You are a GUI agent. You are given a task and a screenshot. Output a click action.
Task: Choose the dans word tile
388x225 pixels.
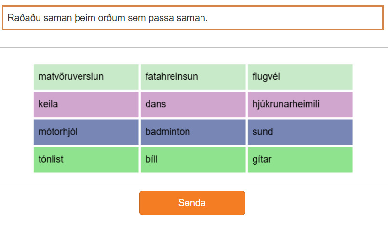coord(193,104)
